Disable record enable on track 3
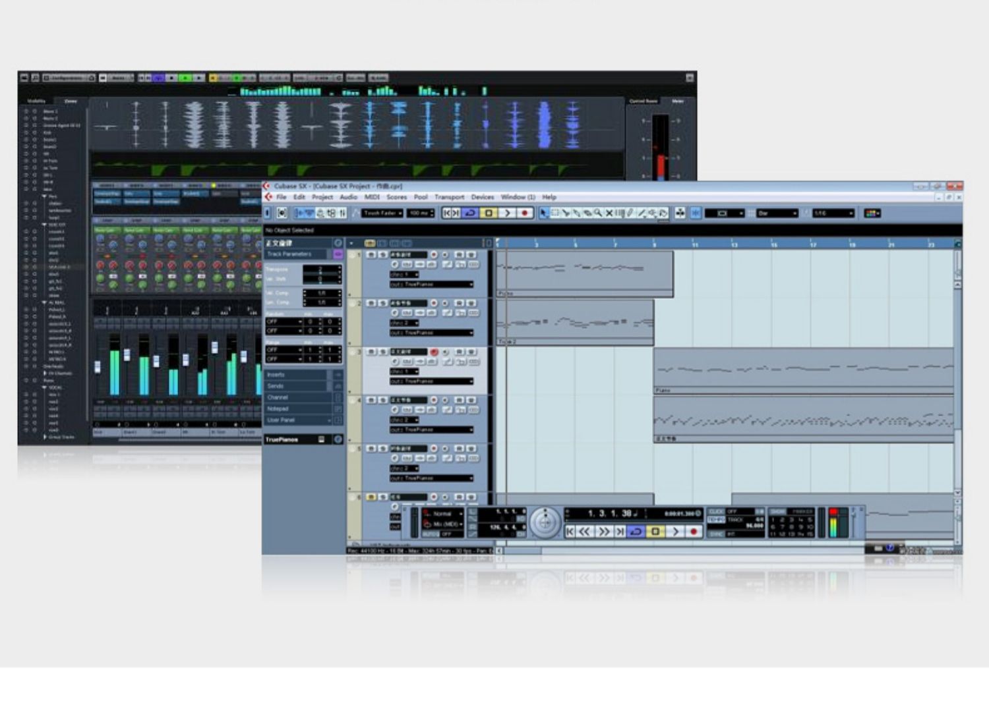Viewport: 989px width, 722px height. (434, 352)
